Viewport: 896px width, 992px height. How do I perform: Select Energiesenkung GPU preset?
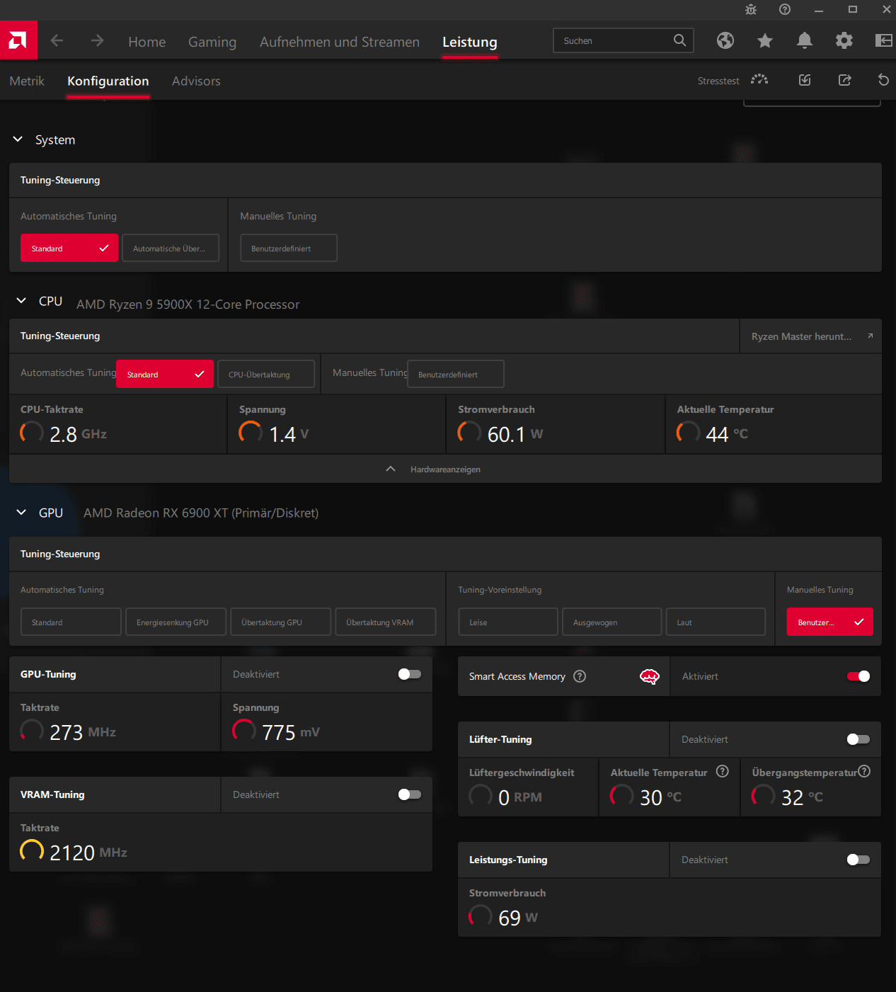pyautogui.click(x=176, y=622)
